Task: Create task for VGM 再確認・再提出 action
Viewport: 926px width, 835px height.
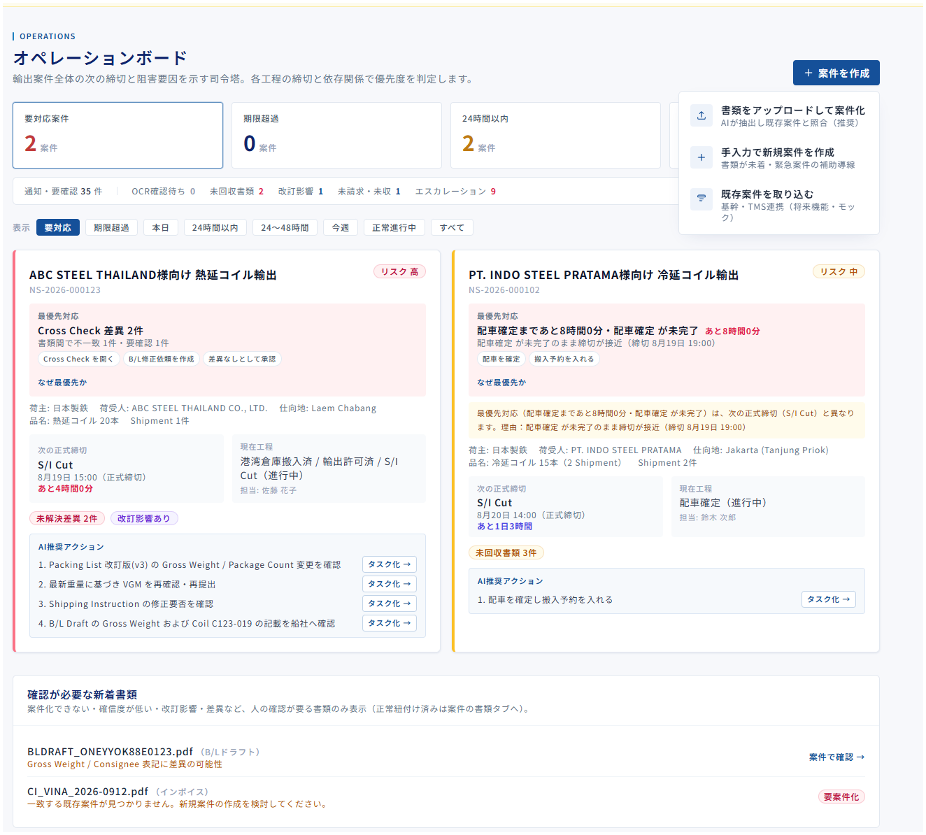Action: [390, 584]
